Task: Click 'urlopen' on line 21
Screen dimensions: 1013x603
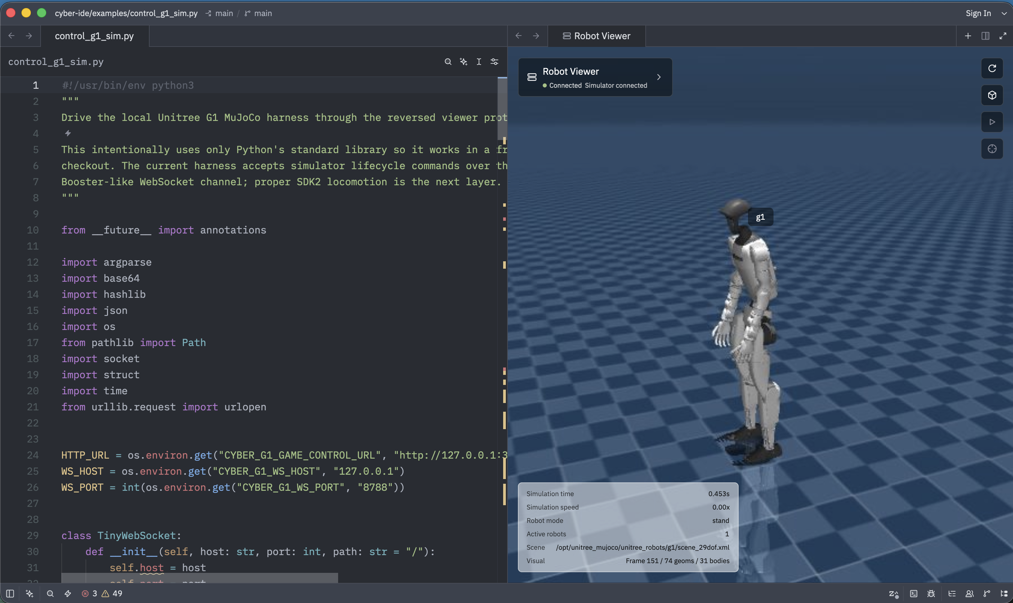Action: pyautogui.click(x=245, y=407)
